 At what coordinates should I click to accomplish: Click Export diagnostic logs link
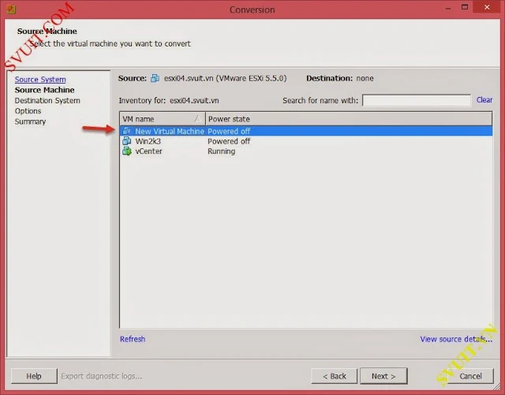point(102,376)
